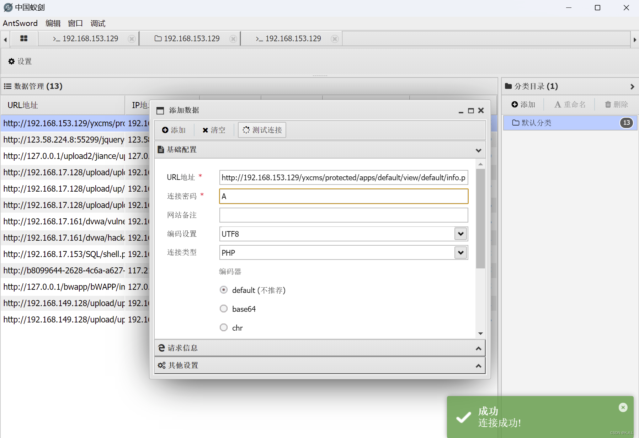Select the base64 encoder radio button

tap(223, 308)
